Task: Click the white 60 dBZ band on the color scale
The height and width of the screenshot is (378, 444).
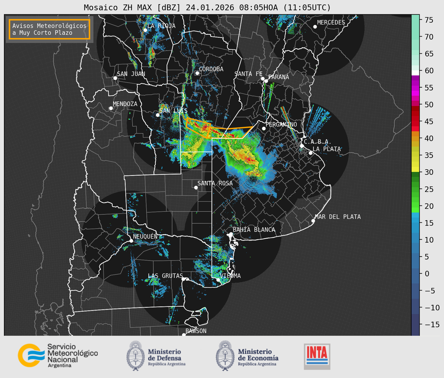Action: point(415,73)
